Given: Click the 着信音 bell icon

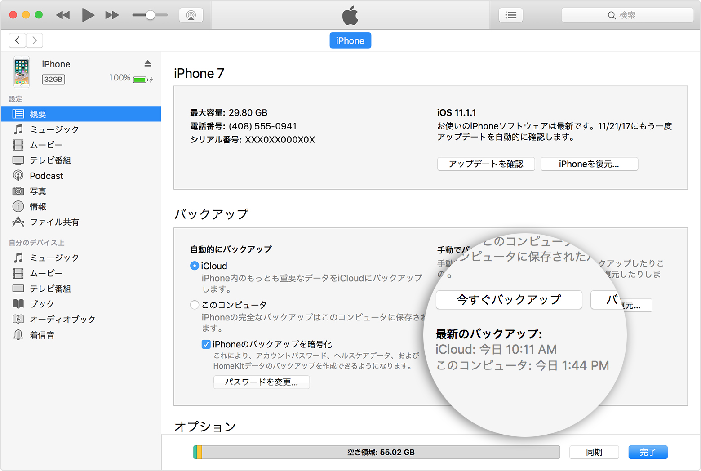Looking at the screenshot, I should point(18,335).
